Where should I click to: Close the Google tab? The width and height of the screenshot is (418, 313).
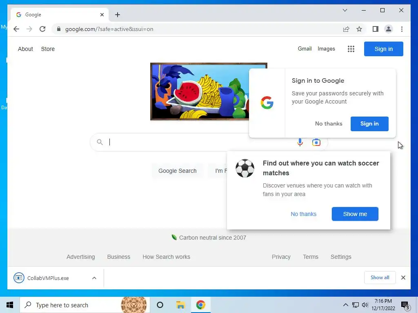[102, 15]
